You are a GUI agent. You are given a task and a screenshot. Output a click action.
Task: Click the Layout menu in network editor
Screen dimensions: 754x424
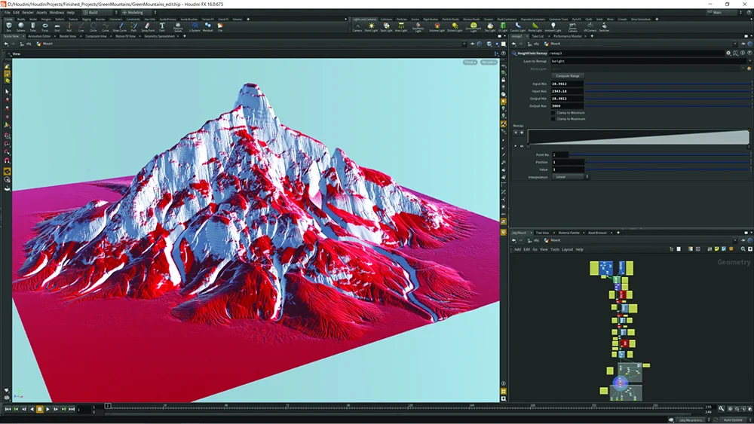pos(567,249)
